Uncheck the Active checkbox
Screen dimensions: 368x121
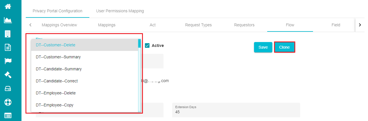click(x=147, y=45)
